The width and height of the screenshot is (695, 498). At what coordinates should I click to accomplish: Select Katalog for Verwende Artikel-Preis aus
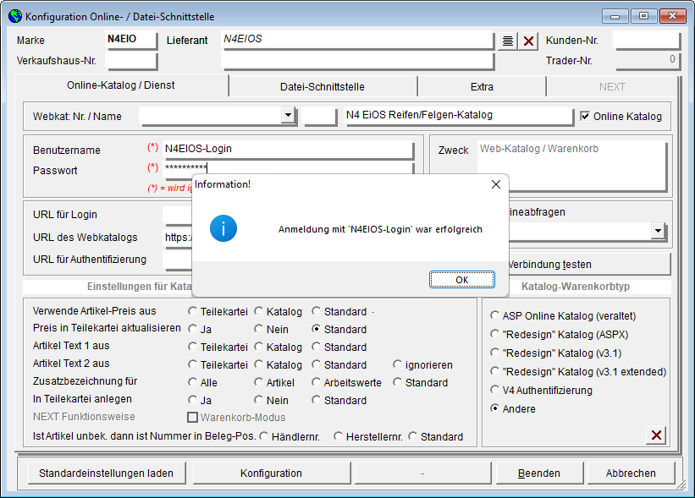258,311
